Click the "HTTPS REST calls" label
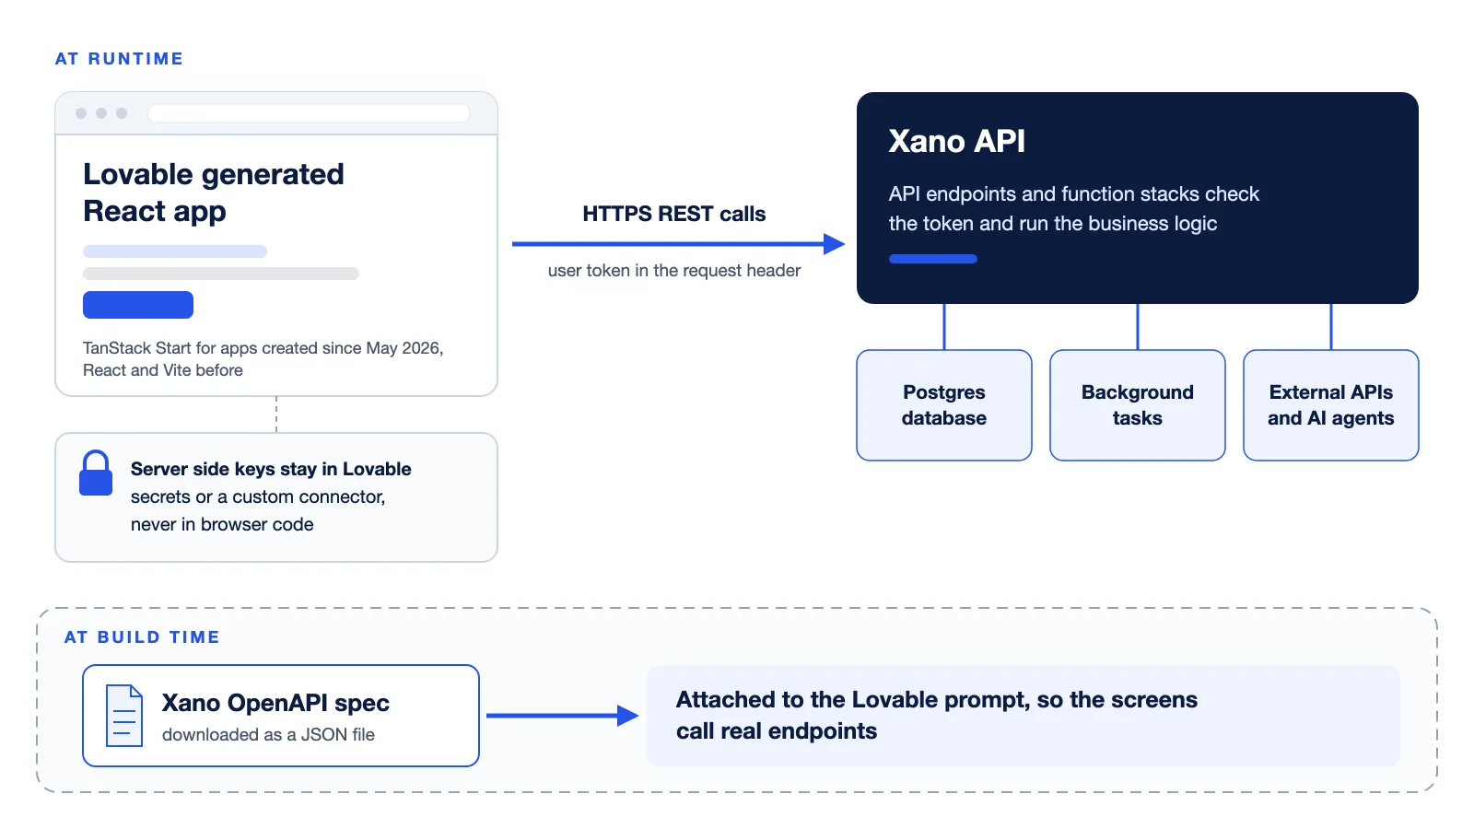Screen dimensions: 1474x829 point(674,214)
